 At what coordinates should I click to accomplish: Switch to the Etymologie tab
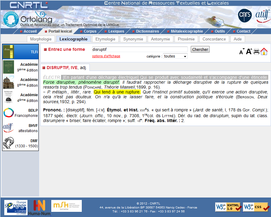coord(105,39)
